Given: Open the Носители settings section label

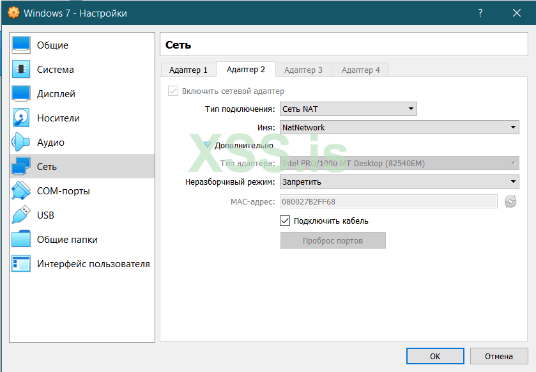Looking at the screenshot, I should click(58, 118).
